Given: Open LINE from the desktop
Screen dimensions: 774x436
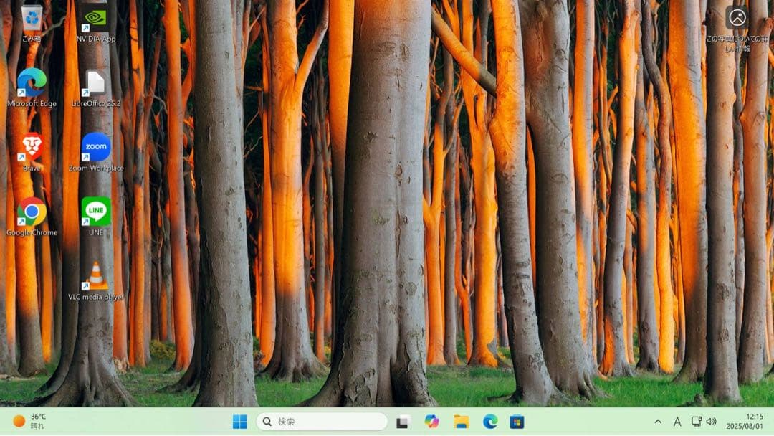Looking at the screenshot, I should (x=95, y=212).
